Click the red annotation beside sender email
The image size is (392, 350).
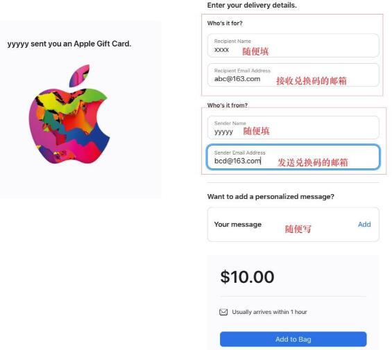[x=313, y=162]
